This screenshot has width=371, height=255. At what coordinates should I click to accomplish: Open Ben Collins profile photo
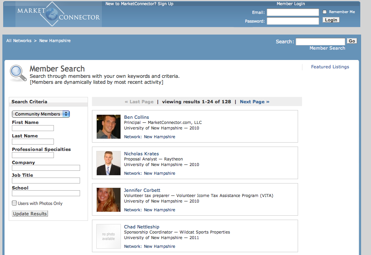pyautogui.click(x=108, y=127)
